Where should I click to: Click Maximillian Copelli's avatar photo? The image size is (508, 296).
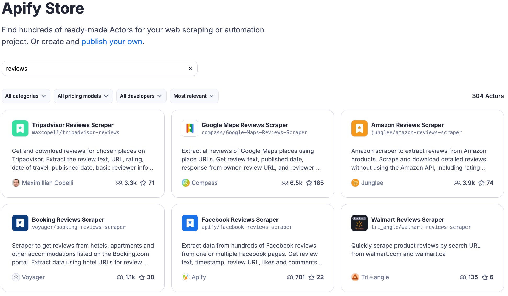[x=16, y=183]
